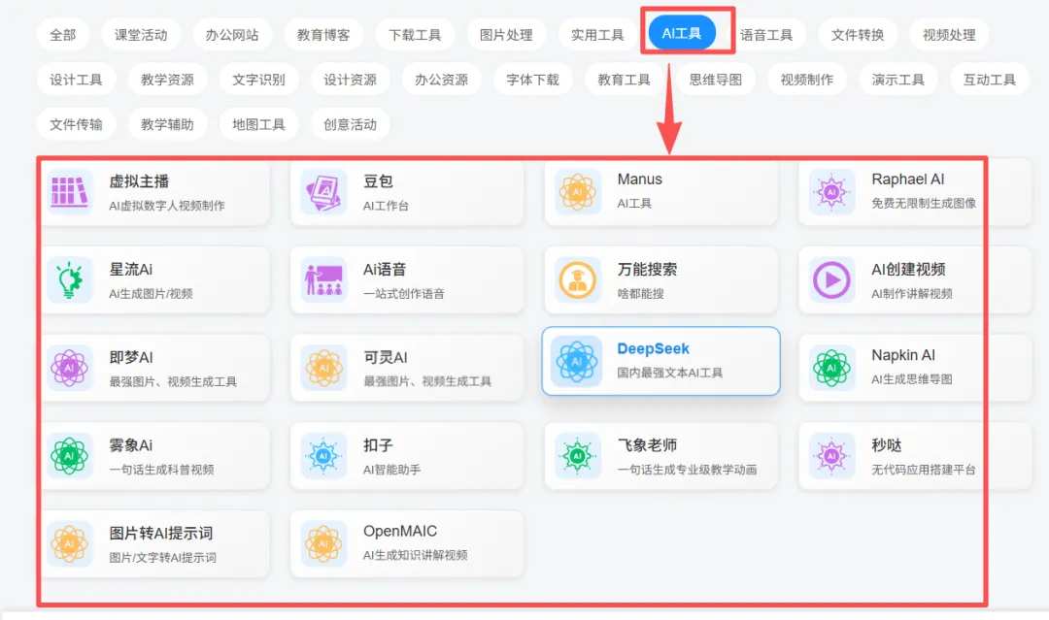1049x620 pixels.
Task: Switch to the 语音工具 category
Action: (766, 35)
